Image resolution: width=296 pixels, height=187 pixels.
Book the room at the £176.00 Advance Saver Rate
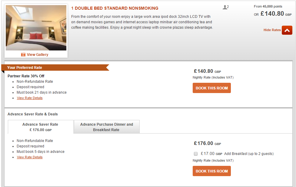(x=211, y=171)
